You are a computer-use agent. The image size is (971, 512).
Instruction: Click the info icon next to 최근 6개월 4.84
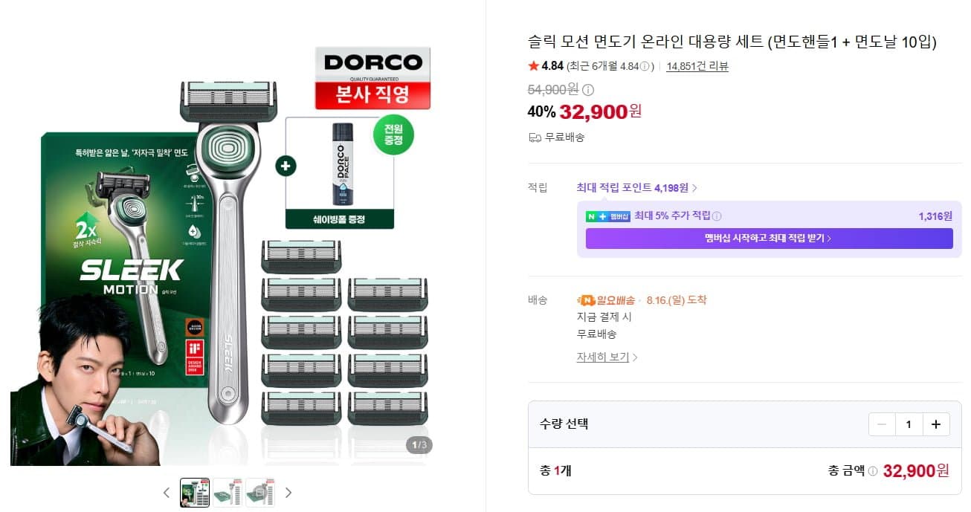click(x=645, y=66)
